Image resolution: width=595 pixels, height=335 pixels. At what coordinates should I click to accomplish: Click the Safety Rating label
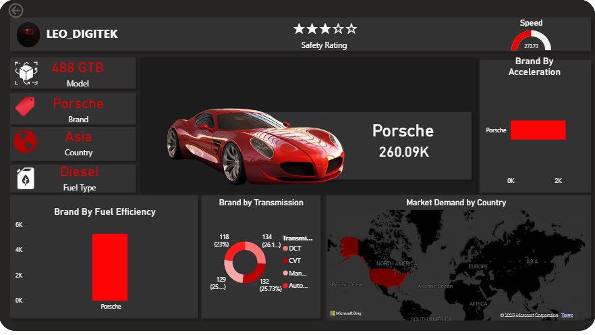coord(324,45)
